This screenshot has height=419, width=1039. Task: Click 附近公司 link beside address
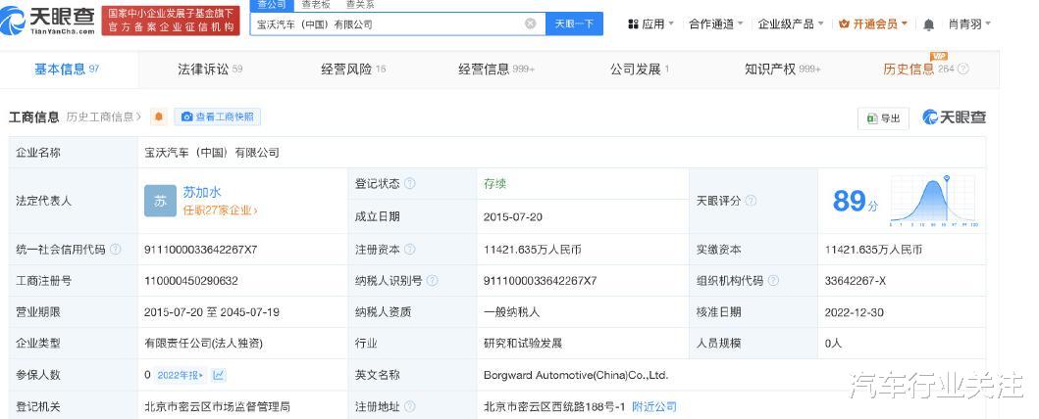[x=654, y=406]
